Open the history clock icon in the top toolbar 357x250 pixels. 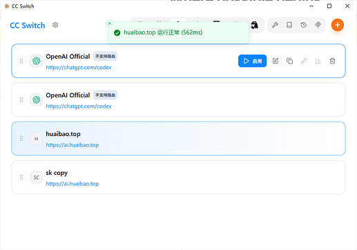coord(304,25)
